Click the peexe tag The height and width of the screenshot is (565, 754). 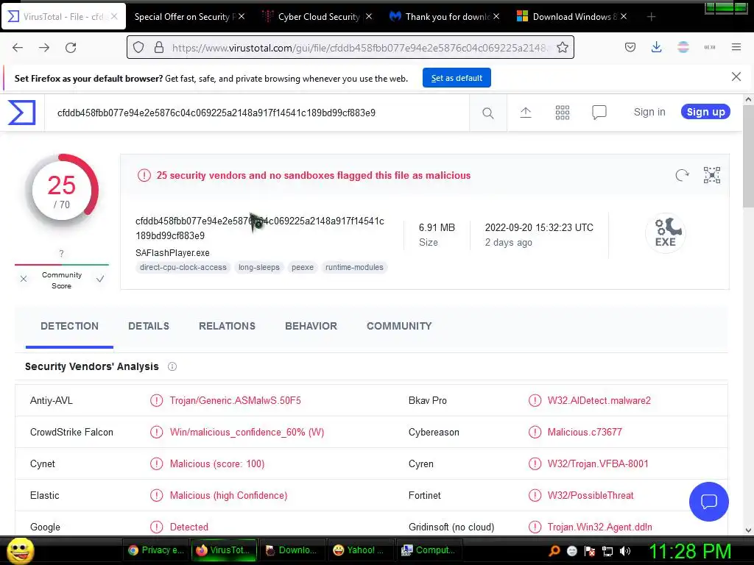303,267
